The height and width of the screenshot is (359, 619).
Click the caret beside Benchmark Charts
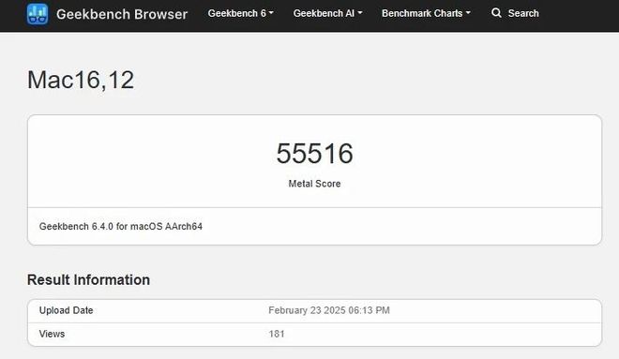(x=468, y=13)
